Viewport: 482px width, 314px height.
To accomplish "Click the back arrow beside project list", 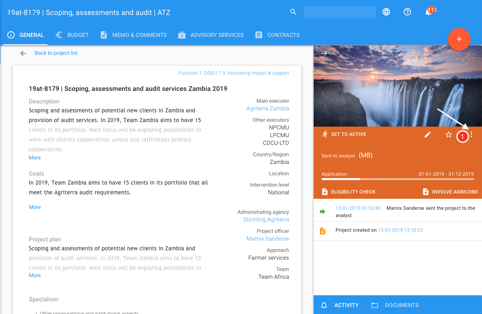I will tap(23, 54).
